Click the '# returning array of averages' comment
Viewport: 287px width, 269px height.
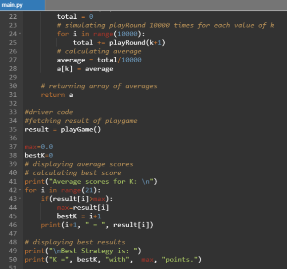(99, 86)
